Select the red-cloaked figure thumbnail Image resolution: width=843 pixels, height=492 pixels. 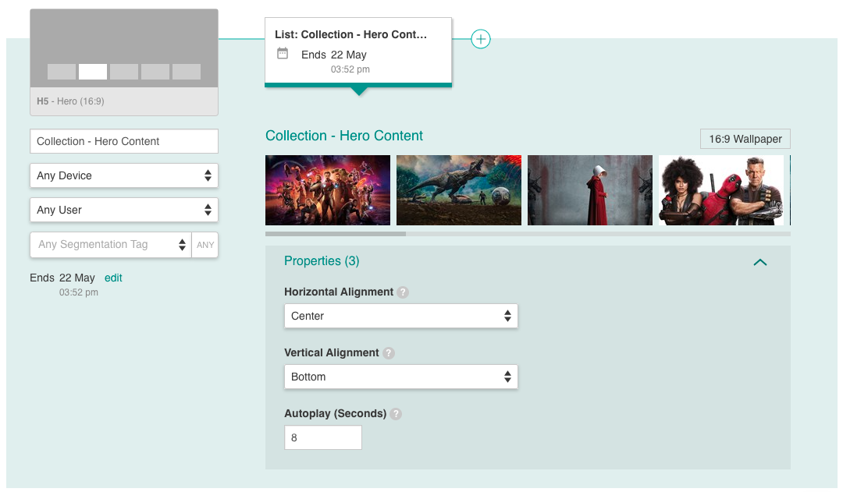pyautogui.click(x=590, y=190)
